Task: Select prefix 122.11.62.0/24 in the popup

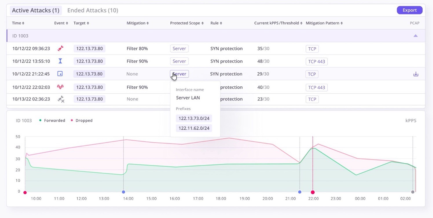Action: [x=194, y=128]
